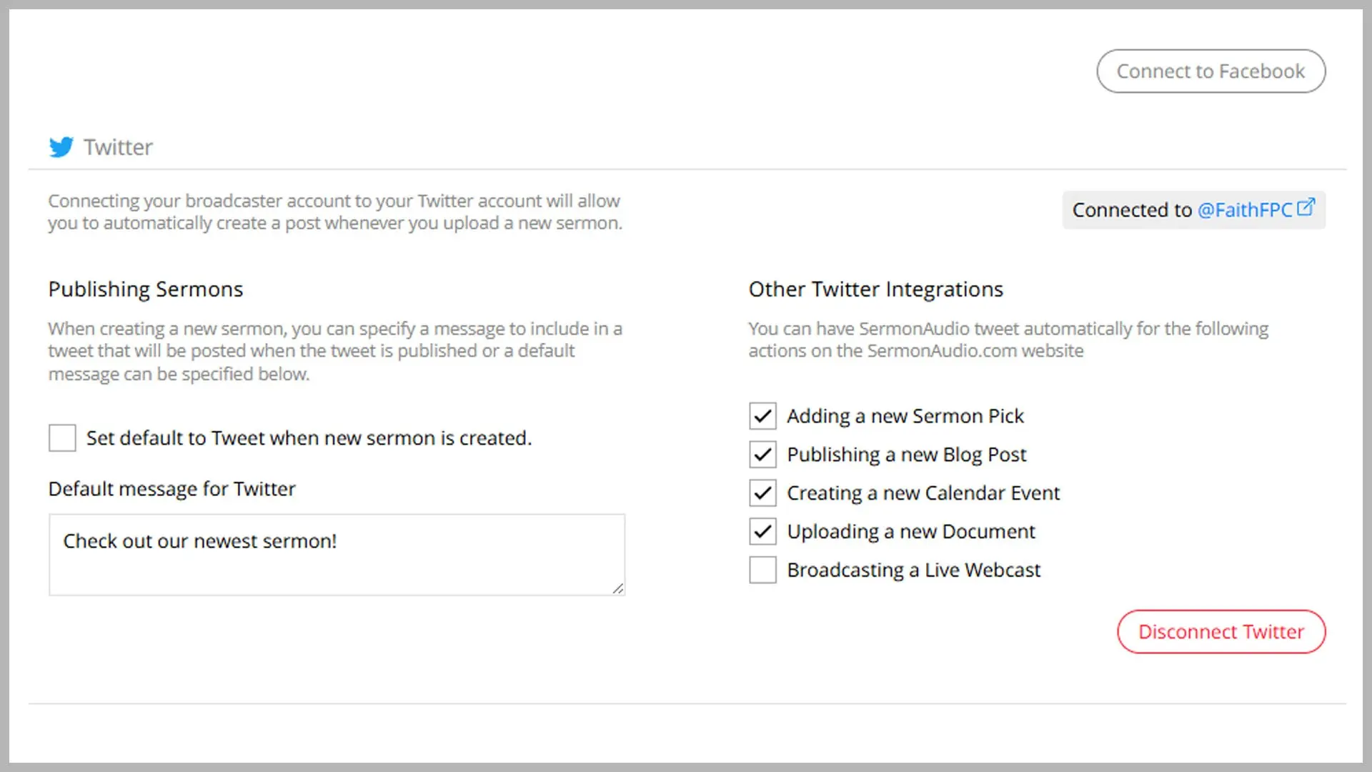Click the 'When creating a new sermon' description
The height and width of the screenshot is (772, 1372).
coord(335,351)
